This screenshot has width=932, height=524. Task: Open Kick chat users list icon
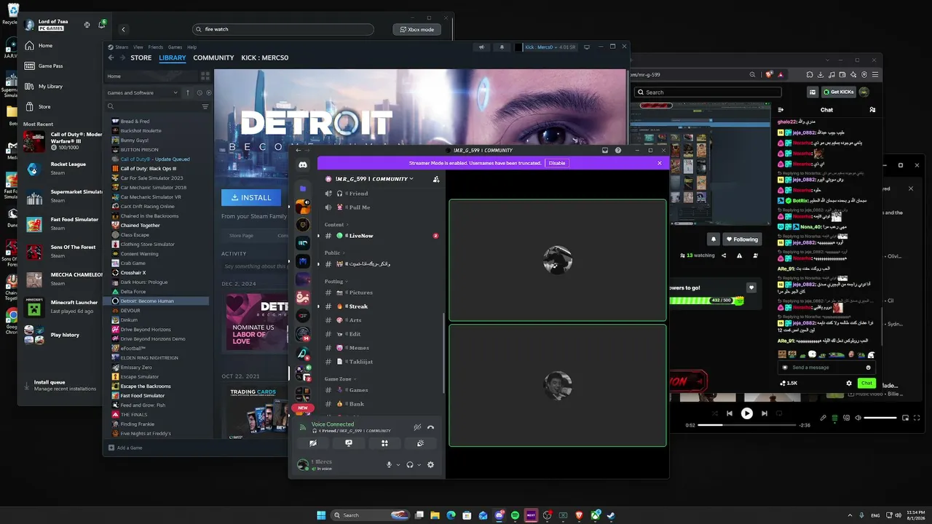(871, 110)
